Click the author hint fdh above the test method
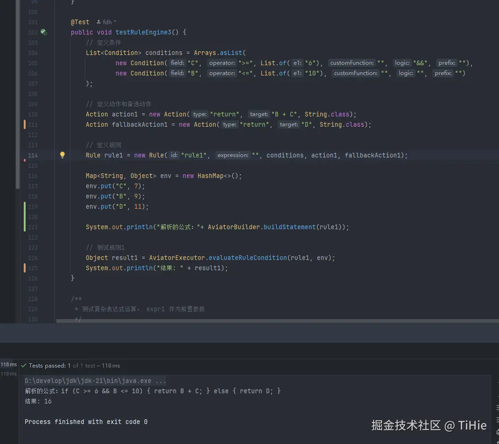 coord(107,22)
